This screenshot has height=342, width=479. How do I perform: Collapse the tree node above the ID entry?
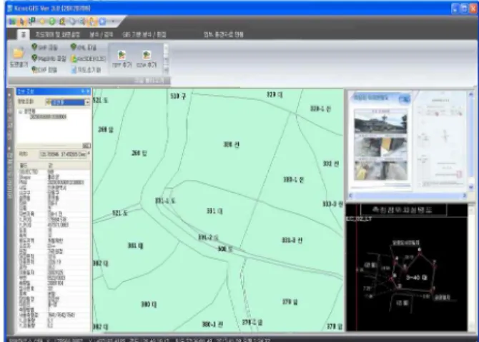21,111
